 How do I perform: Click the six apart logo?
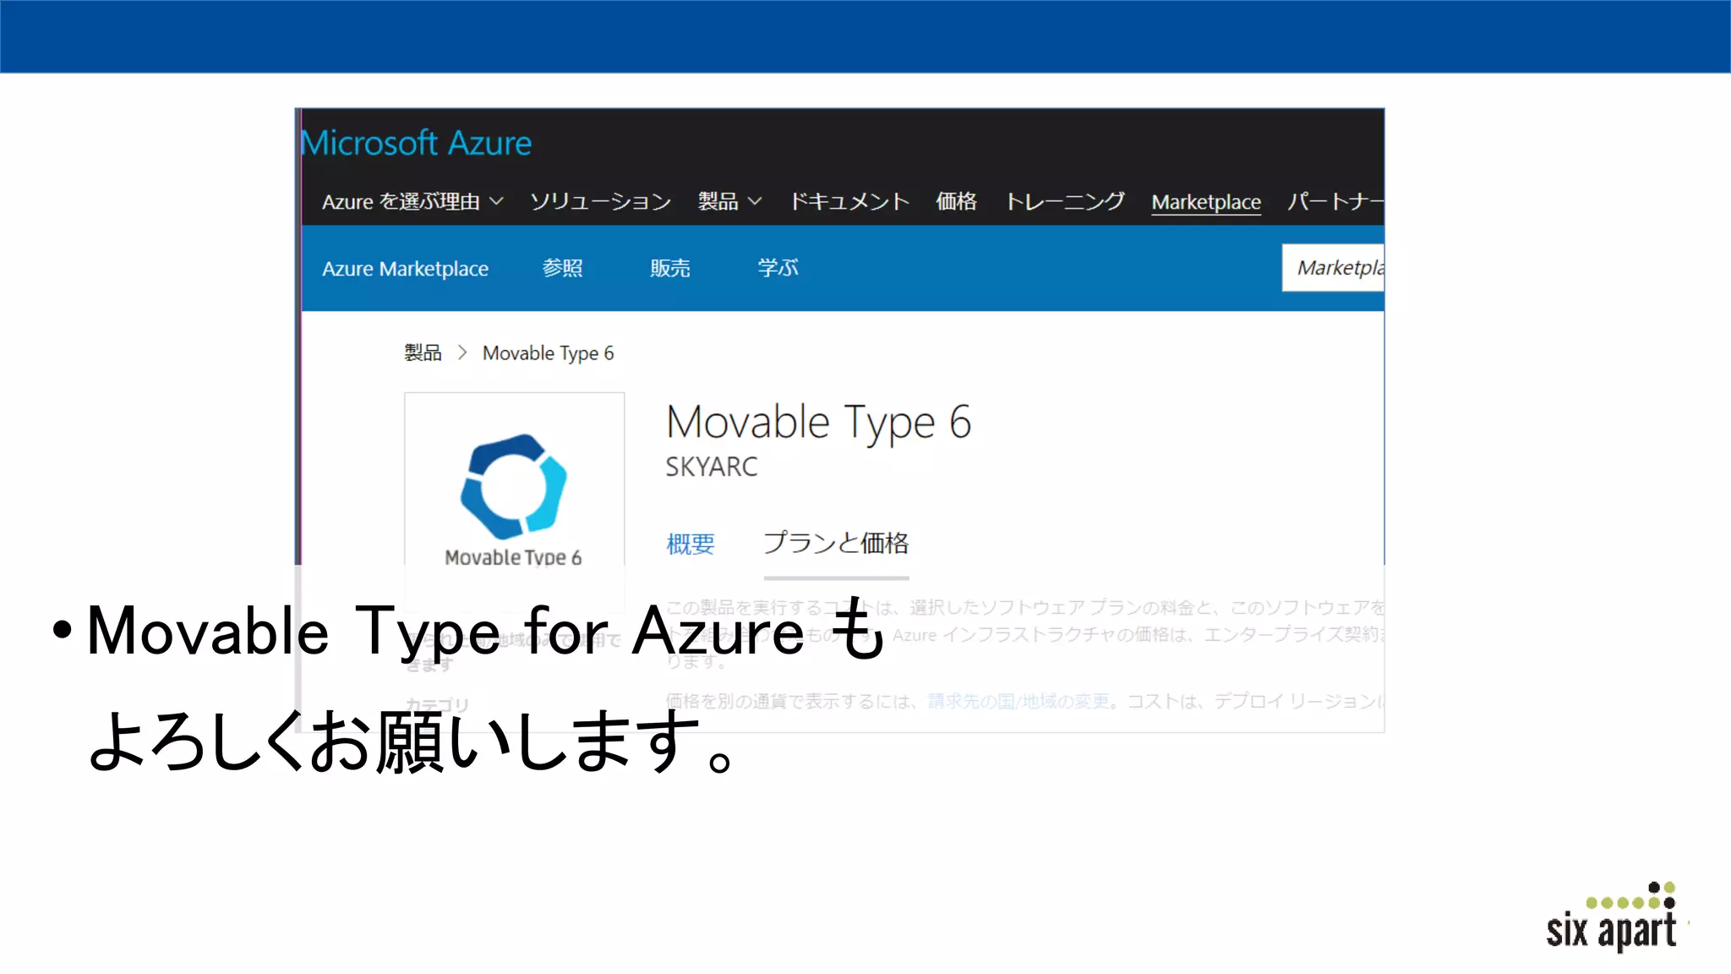tap(1612, 917)
